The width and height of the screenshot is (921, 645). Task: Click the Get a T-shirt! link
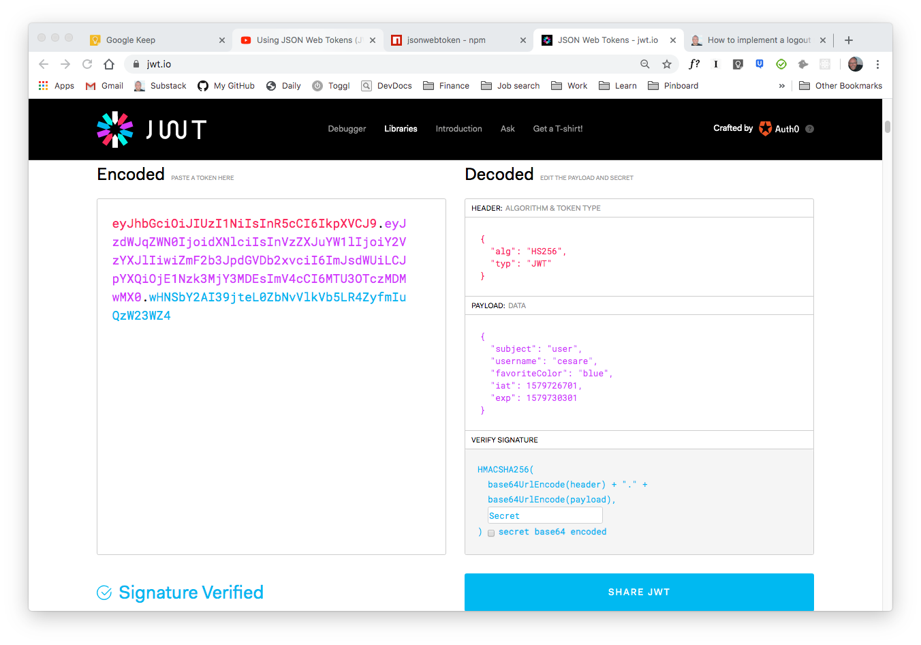(558, 129)
